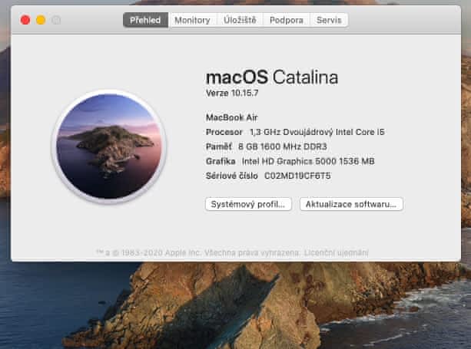Click the Systémový profil... button
The width and height of the screenshot is (471, 349).
(248, 204)
